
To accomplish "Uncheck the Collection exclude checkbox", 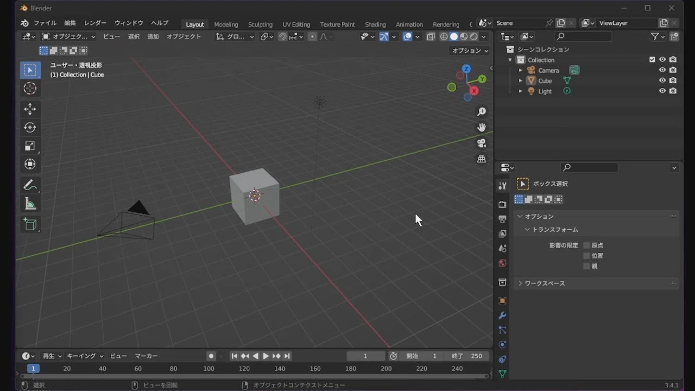I will pos(652,60).
